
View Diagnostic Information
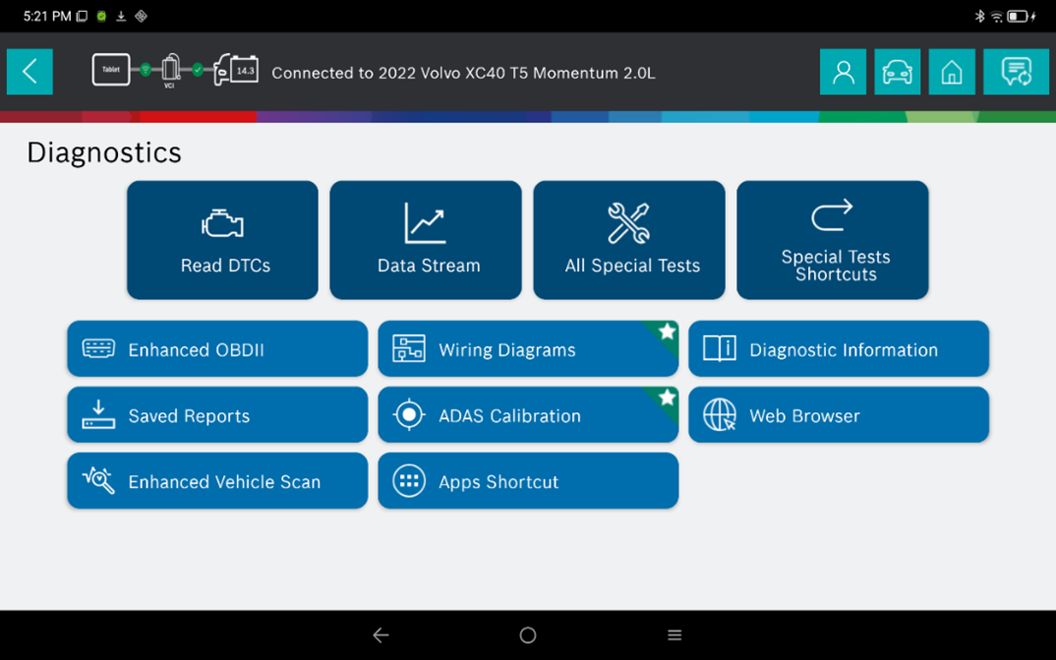839,348
